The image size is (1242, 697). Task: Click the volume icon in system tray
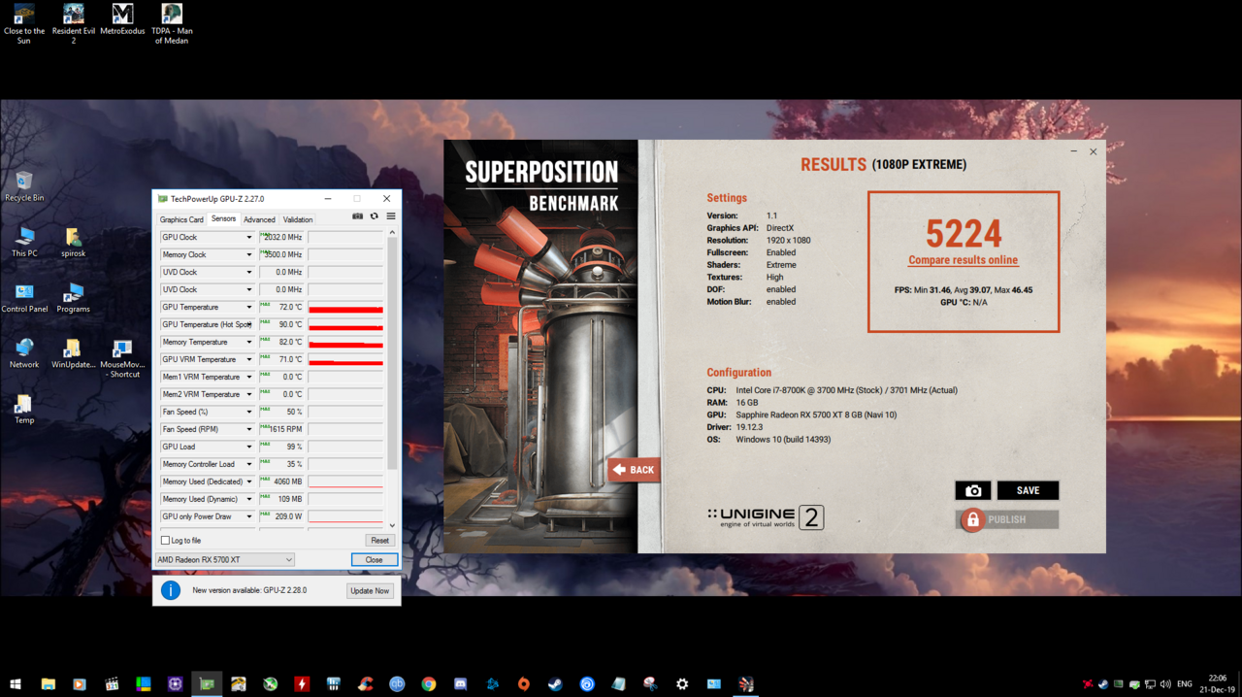pyautogui.click(x=1165, y=684)
